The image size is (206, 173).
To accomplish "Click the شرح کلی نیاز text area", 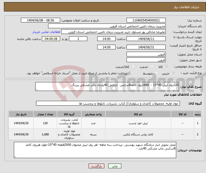I will [x=107, y=86].
